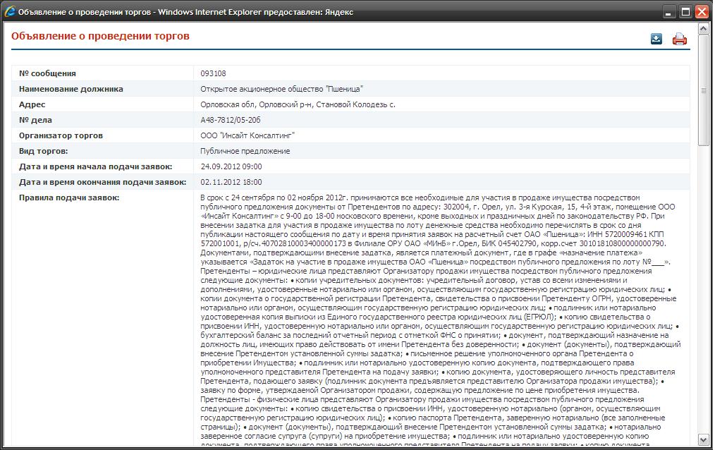Click debtor name 'Открытое акционерное общество Пшеница'
715x450 pixels.
282,89
